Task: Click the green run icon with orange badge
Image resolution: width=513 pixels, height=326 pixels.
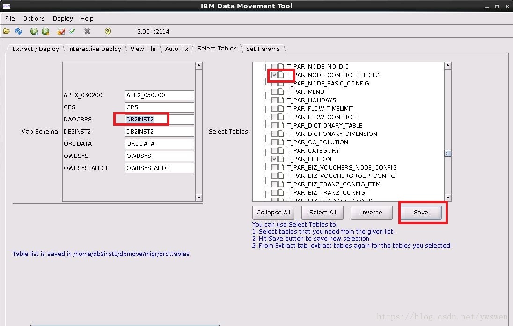Action: [45, 31]
